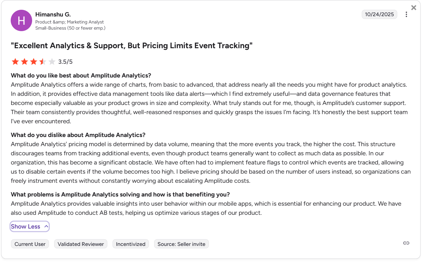Click the empty gray fifth star
Screen dimensions: 422x263
(52, 62)
